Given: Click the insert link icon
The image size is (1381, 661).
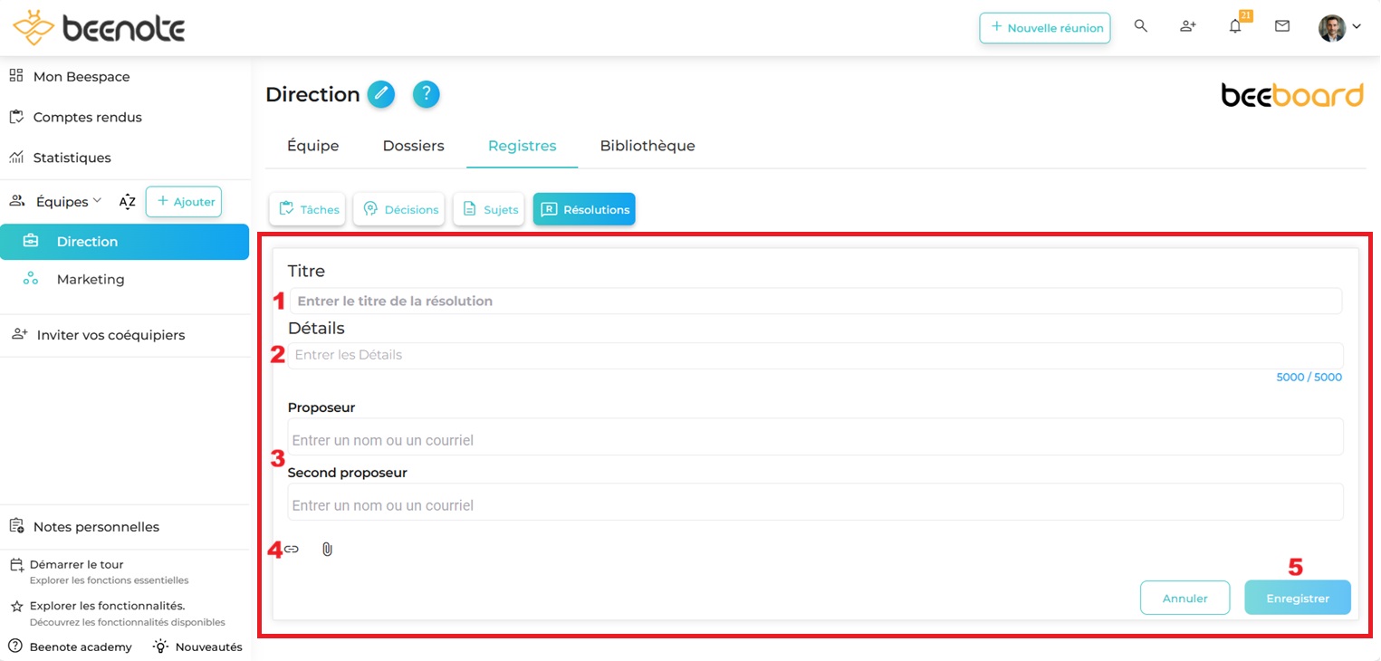Looking at the screenshot, I should tap(292, 549).
